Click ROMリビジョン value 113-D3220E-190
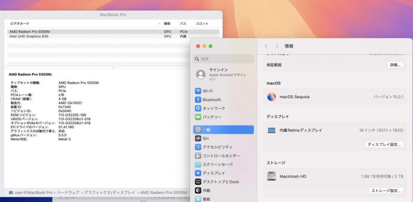413x202 pixels. pos(72,115)
